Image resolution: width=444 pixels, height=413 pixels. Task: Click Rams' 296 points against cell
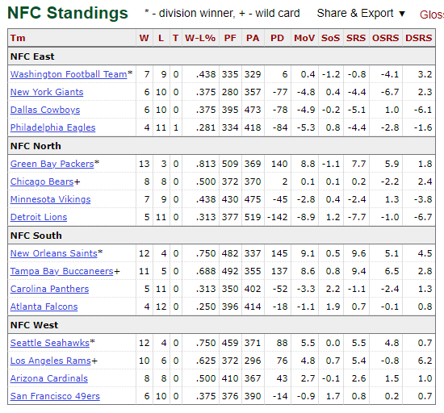point(253,361)
